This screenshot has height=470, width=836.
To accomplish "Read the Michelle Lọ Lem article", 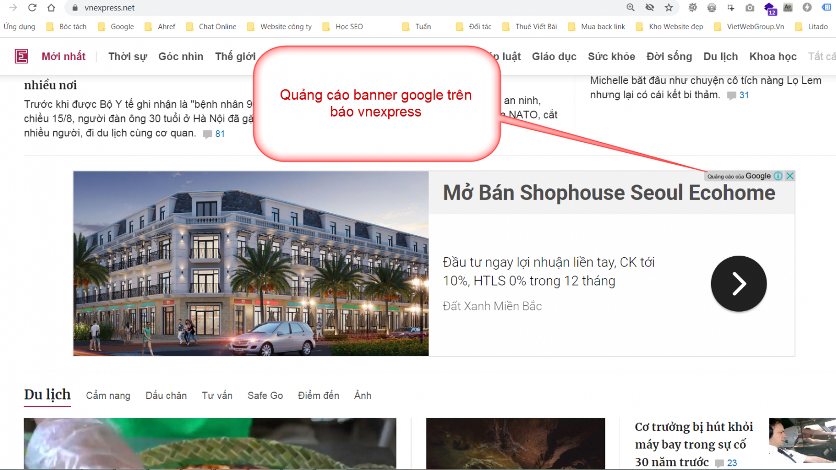I will click(x=705, y=87).
